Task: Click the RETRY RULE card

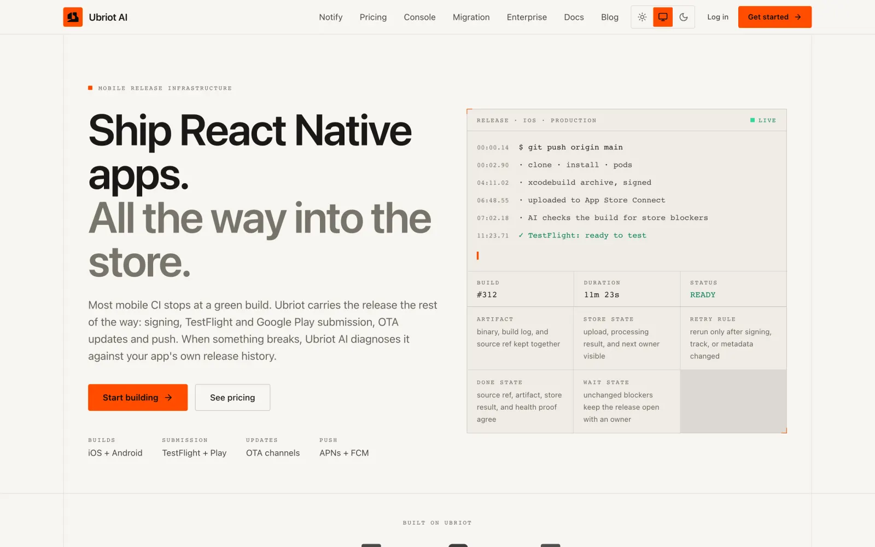Action: point(733,338)
